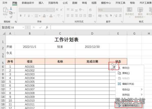This screenshot has height=109, width=152.
Task: Choose 编辑文字(X) from the context menu
Action: click(x=130, y=84)
